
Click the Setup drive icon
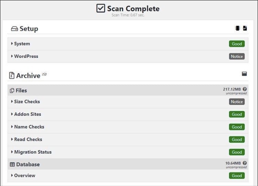[x=14, y=29]
